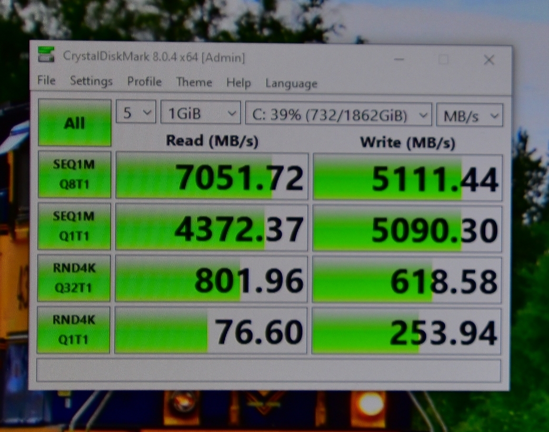The height and width of the screenshot is (432, 549).
Task: Open the Theme menu
Action: coord(194,82)
